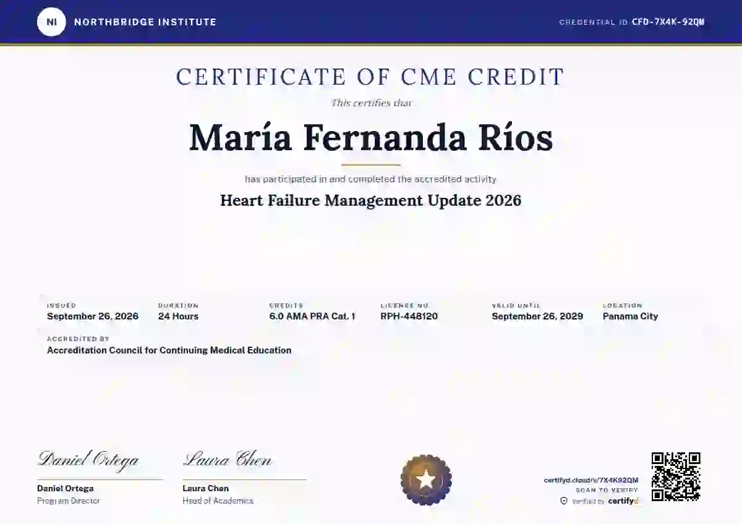The height and width of the screenshot is (524, 742).
Task: Select valid until September 26, 2029
Action: pos(537,316)
